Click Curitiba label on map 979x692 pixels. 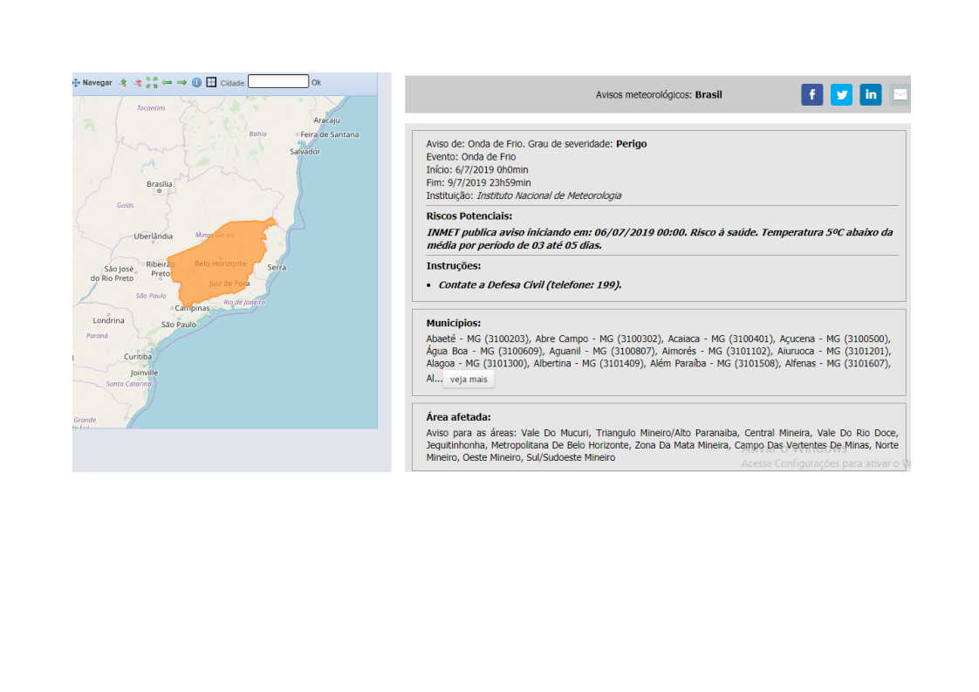click(x=137, y=357)
